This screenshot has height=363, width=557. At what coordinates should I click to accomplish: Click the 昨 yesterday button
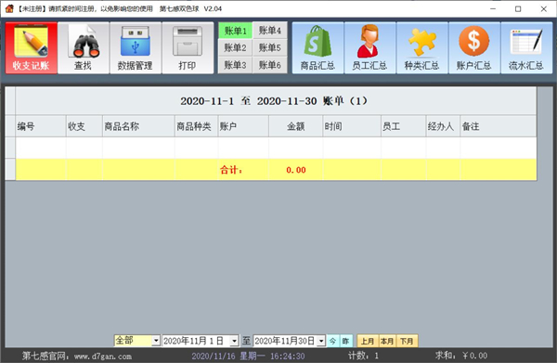pyautogui.click(x=346, y=341)
